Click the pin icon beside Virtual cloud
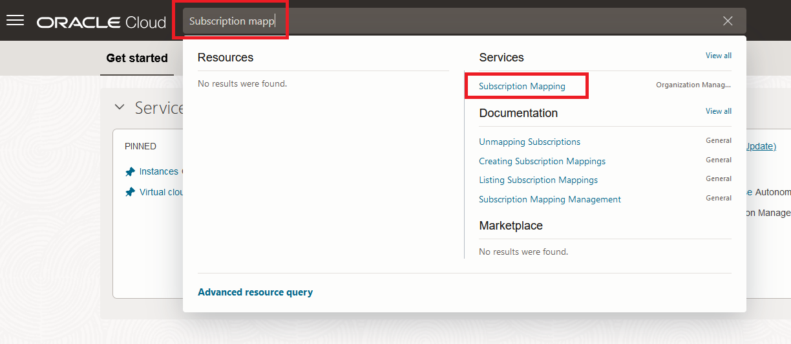This screenshot has height=344, width=791. [x=130, y=193]
